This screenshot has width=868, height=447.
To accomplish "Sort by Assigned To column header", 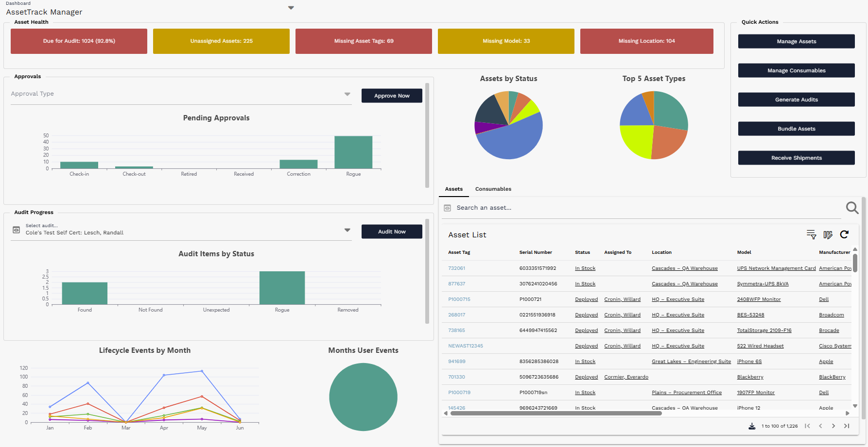I will pos(618,252).
